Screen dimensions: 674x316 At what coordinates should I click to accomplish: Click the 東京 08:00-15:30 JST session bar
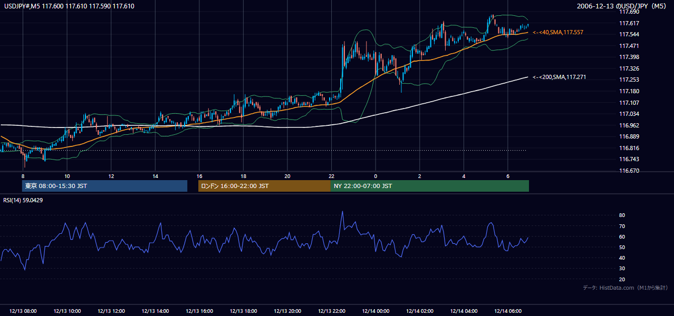[104, 186]
